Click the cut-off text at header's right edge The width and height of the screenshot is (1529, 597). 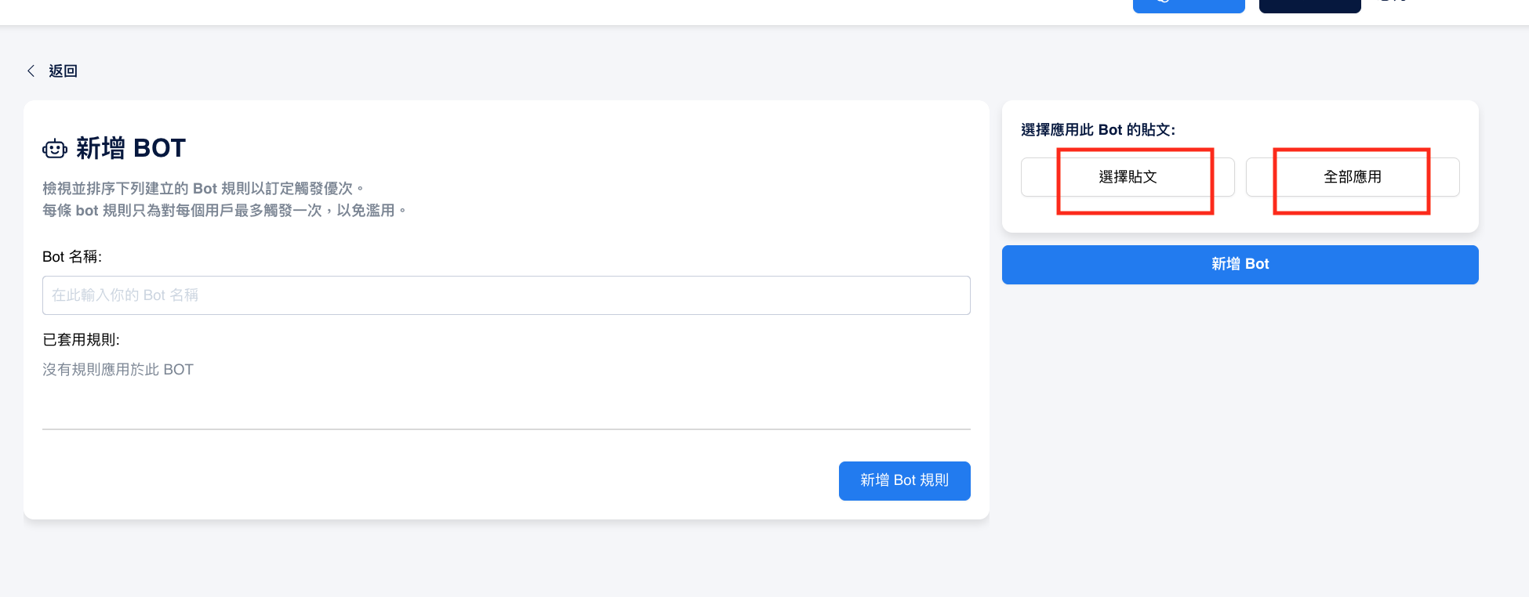tap(1394, 2)
